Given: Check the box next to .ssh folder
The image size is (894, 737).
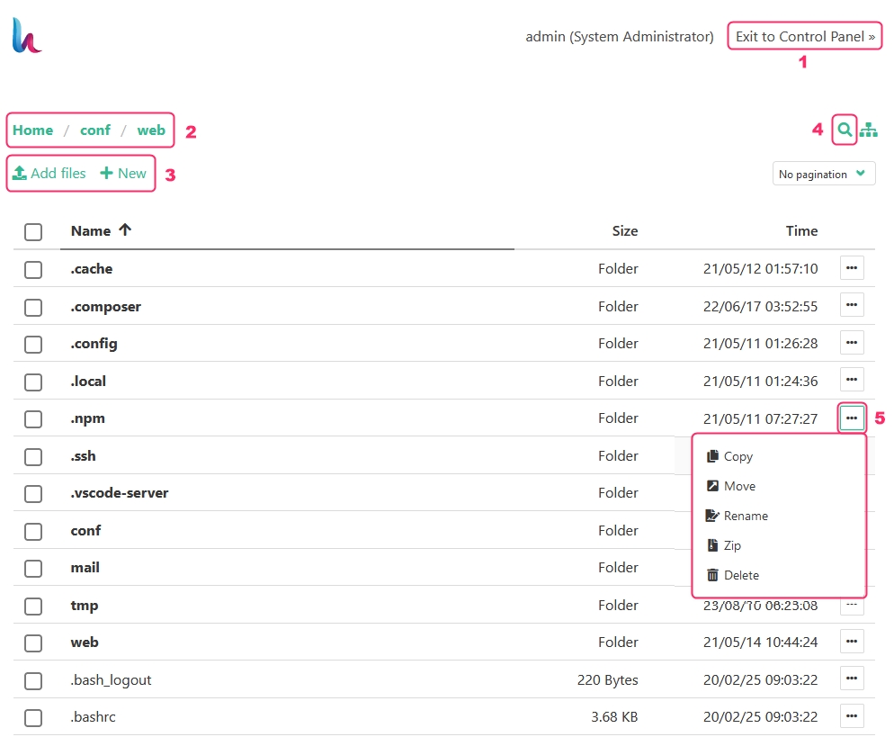Looking at the screenshot, I should tap(33, 457).
